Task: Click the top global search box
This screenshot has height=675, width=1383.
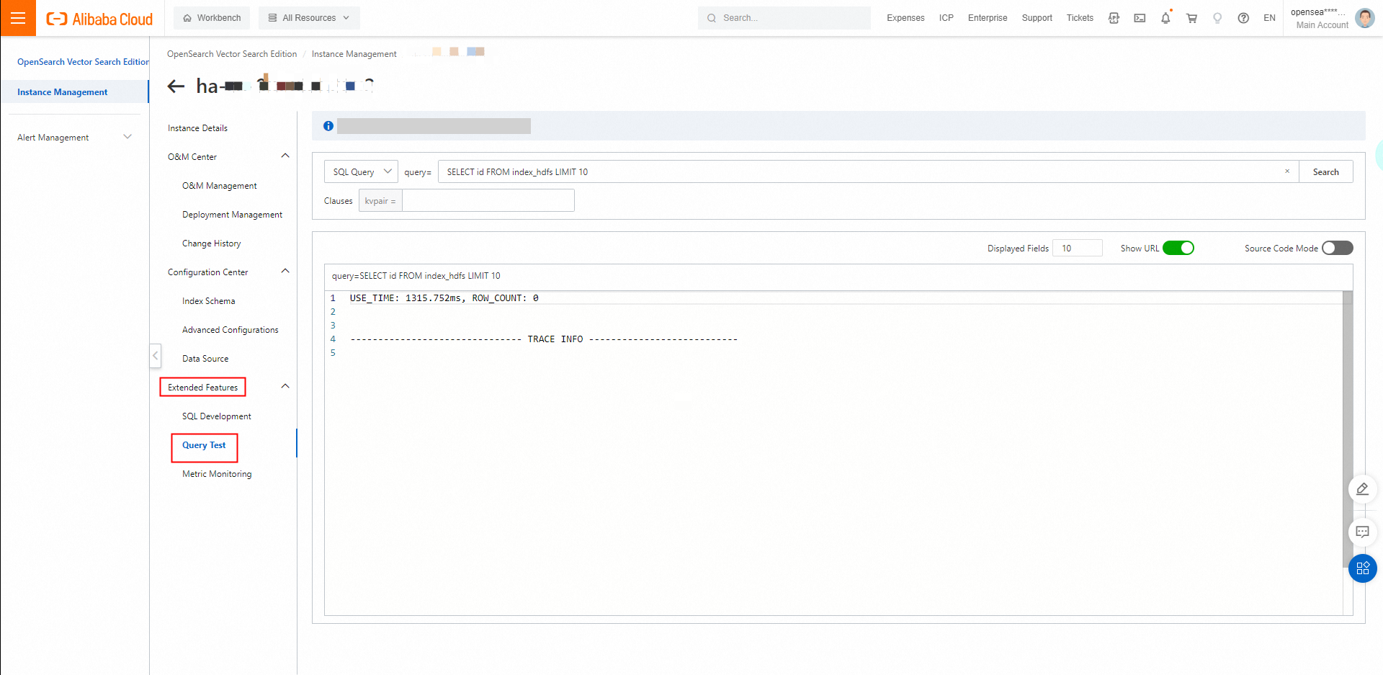Action: (784, 18)
